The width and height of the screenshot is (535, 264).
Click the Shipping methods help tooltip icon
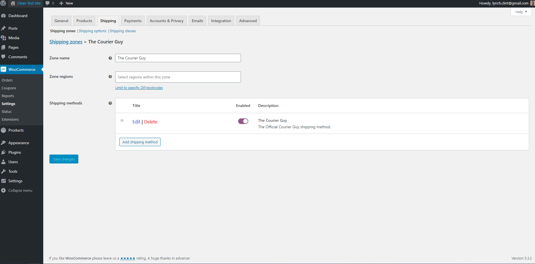pyautogui.click(x=110, y=103)
